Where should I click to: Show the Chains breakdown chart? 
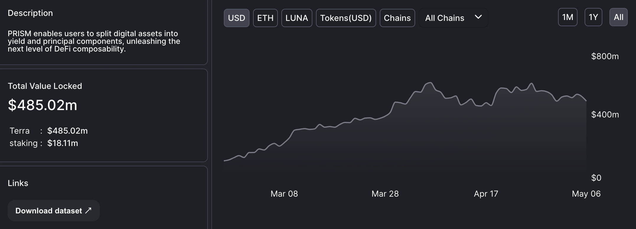pyautogui.click(x=397, y=18)
